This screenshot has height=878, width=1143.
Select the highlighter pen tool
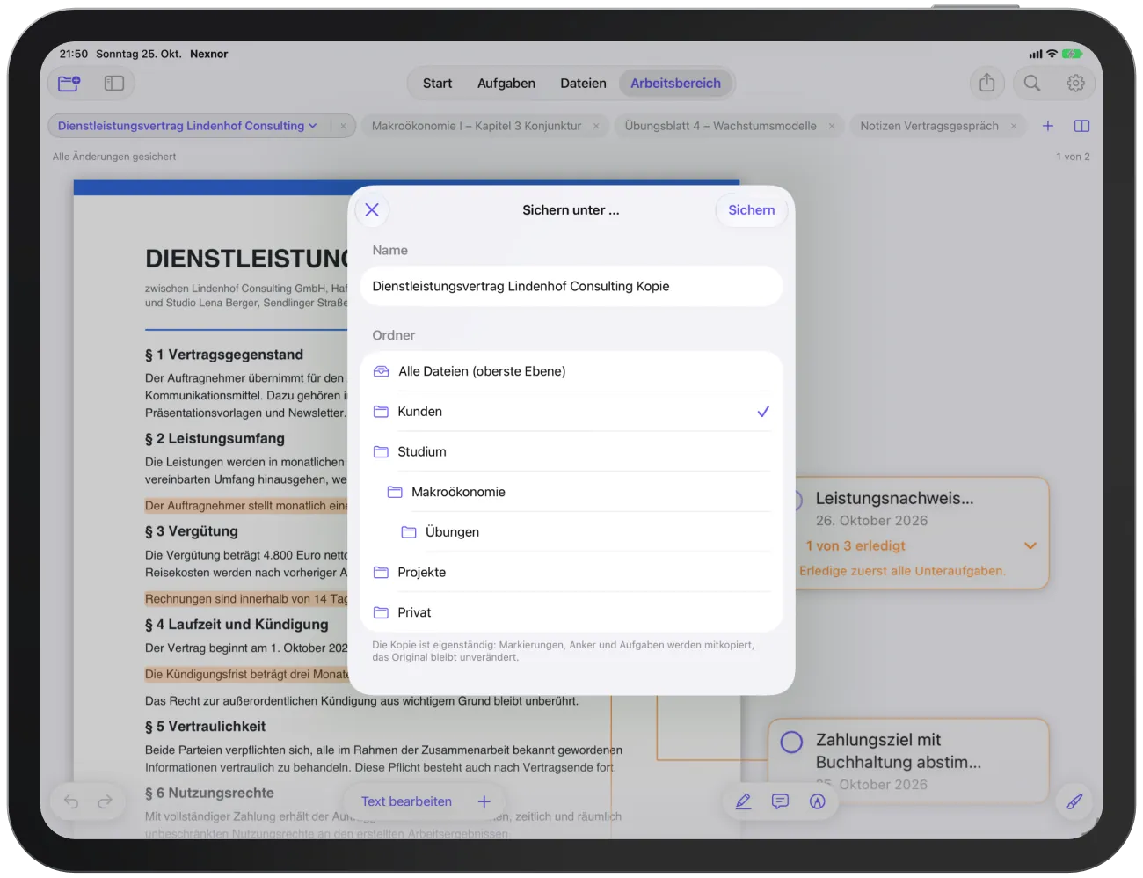[743, 801]
